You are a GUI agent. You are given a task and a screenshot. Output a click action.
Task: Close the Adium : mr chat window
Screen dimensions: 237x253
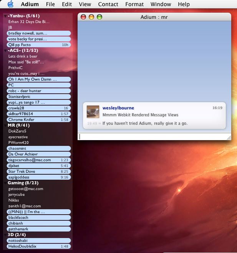(83, 17)
